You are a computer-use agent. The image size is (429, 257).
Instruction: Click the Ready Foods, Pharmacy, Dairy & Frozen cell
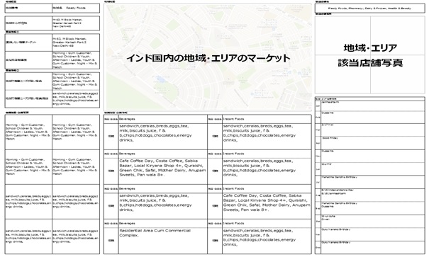[370, 8]
